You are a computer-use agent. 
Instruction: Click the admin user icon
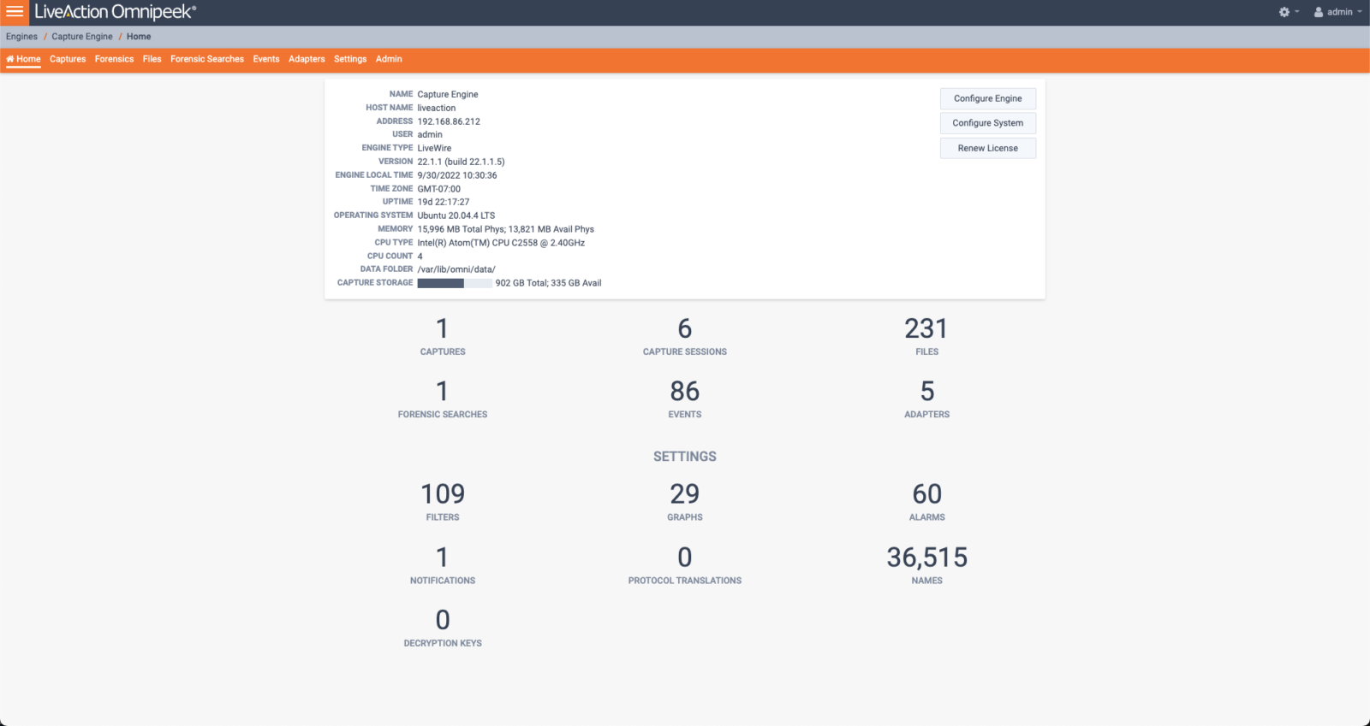click(1319, 12)
